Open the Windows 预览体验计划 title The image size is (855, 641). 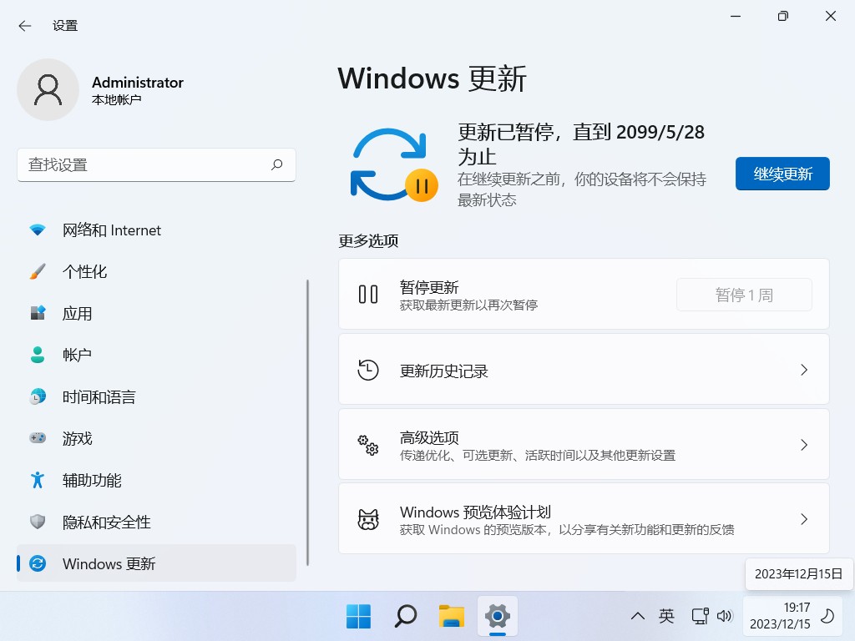475,512
